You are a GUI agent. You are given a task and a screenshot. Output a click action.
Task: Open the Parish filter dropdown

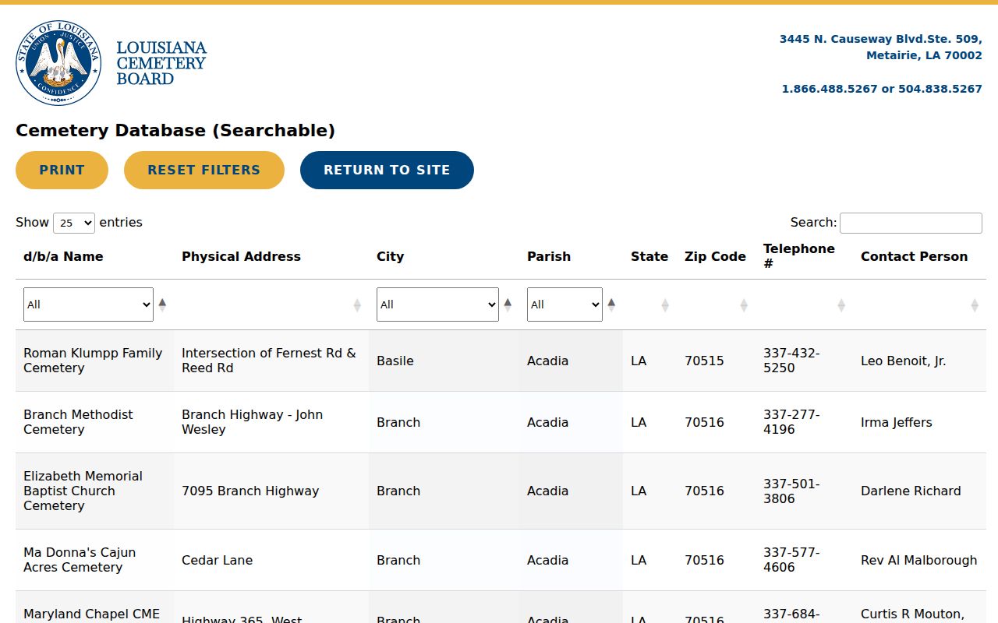click(564, 304)
